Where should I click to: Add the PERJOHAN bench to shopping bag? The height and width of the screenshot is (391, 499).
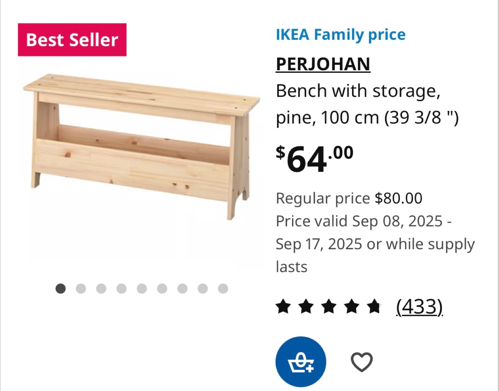pos(300,362)
